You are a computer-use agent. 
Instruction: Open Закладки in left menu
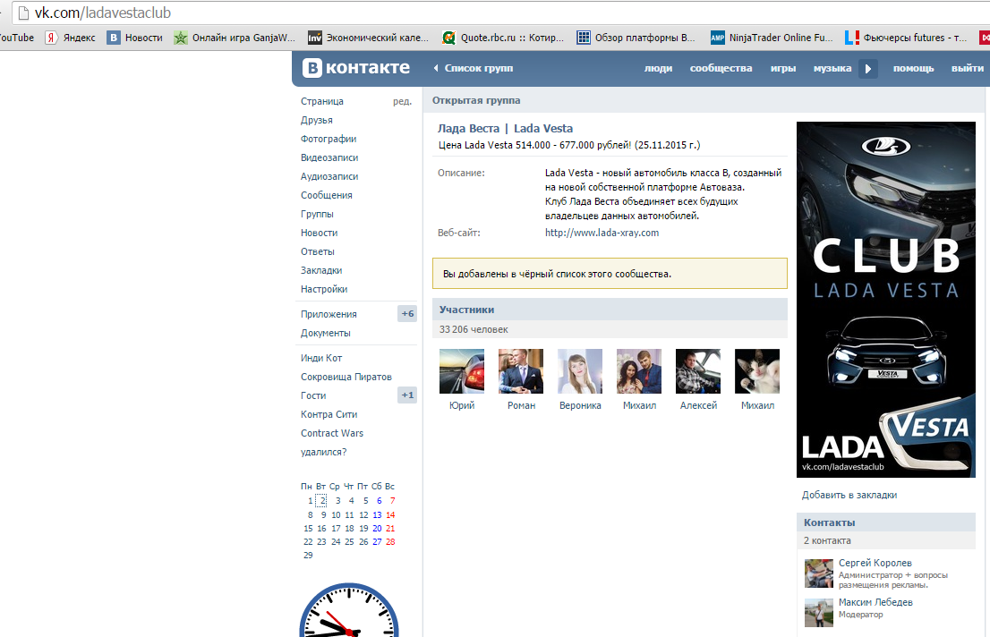[321, 270]
